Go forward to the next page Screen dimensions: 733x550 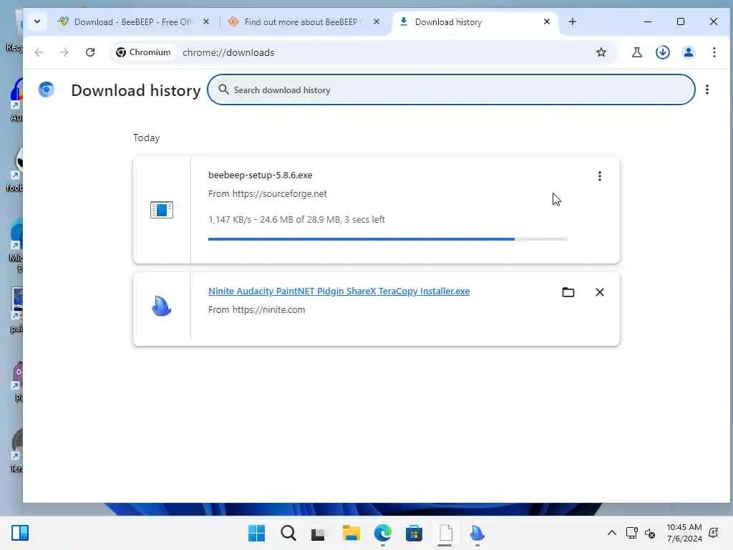64,52
